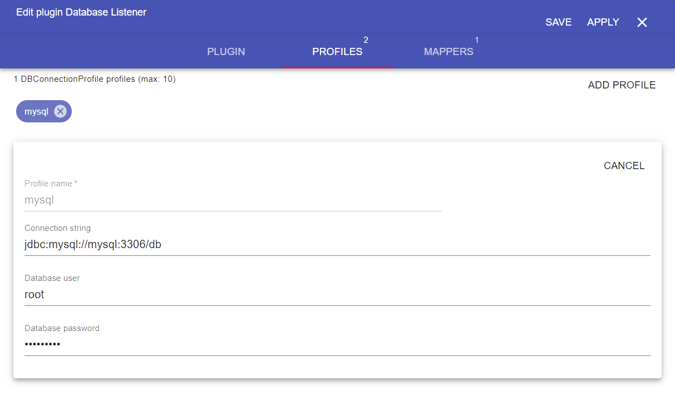
Task: Click the DBConnectionProfile profiles count text
Action: (x=95, y=80)
